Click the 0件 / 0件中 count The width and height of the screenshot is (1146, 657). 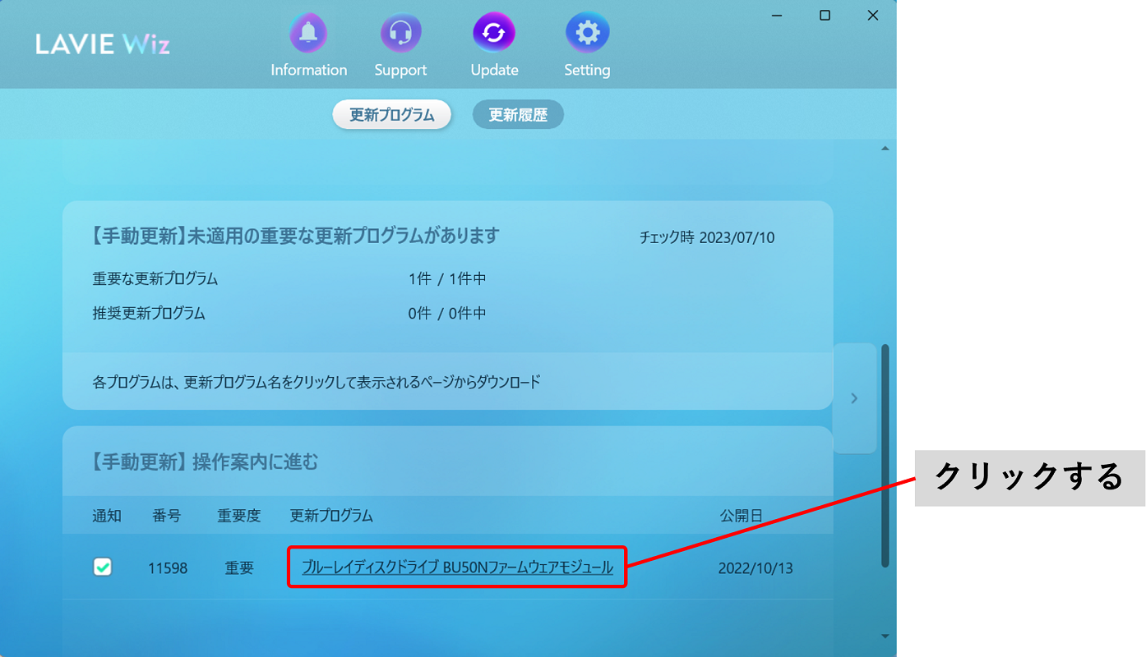point(447,314)
